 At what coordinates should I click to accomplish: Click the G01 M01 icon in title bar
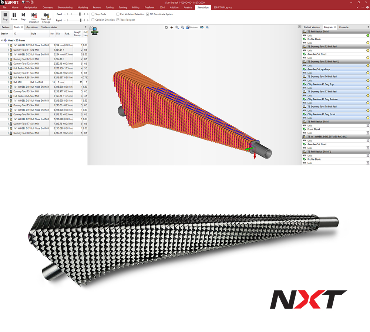point(33,2)
